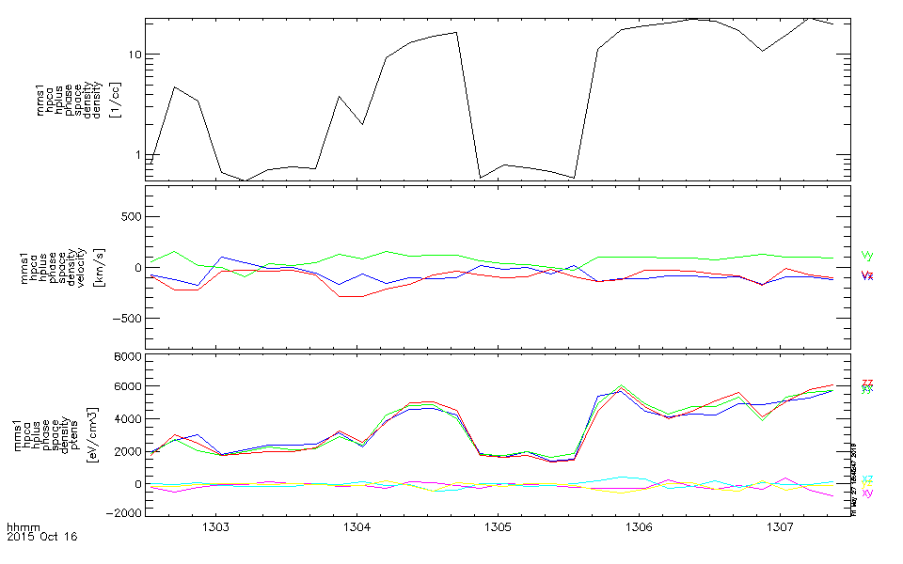Click the 1304 time tick label
Viewport: 903px width, 564px height.
coord(356,528)
